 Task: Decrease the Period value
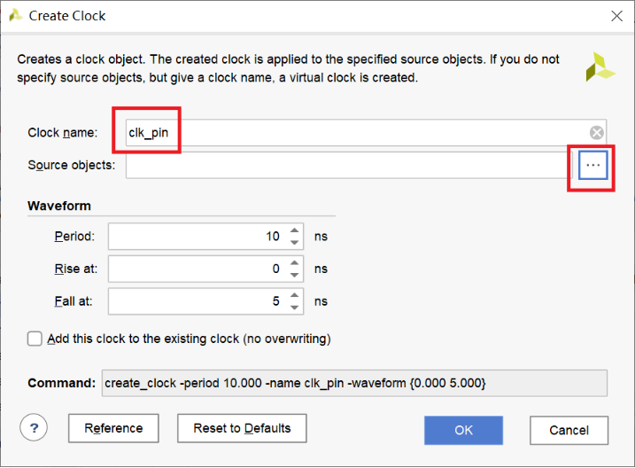point(295,243)
